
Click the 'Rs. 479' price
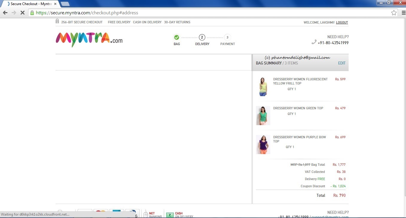[340, 108]
